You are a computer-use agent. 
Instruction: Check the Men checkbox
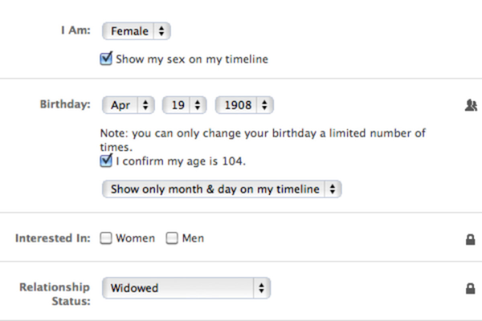coord(172,238)
